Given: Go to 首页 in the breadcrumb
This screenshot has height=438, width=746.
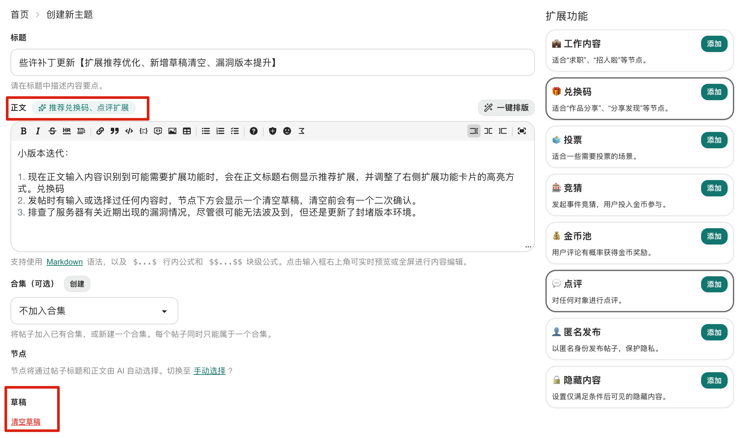Looking at the screenshot, I should pyautogui.click(x=20, y=15).
